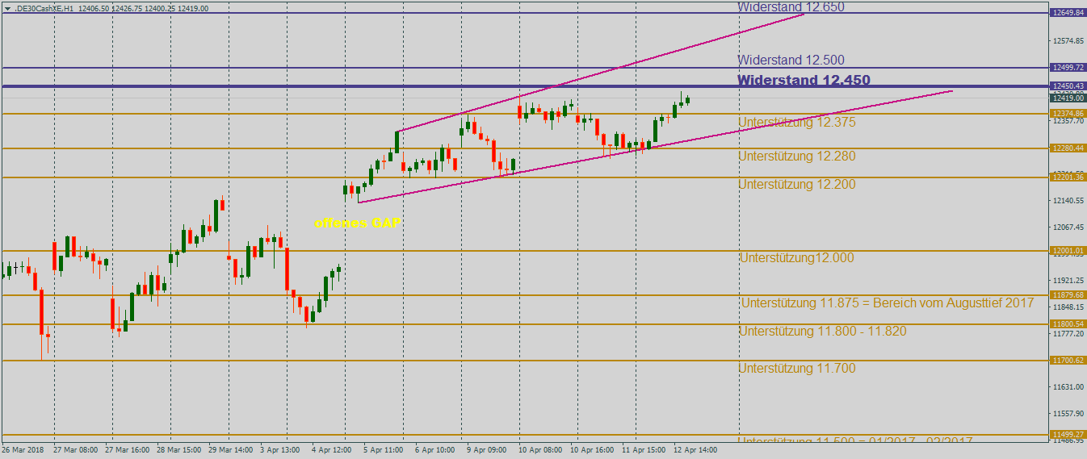Open the chart dropdown triangle beside .DE30Cash
1087x459 pixels.
[7, 8]
